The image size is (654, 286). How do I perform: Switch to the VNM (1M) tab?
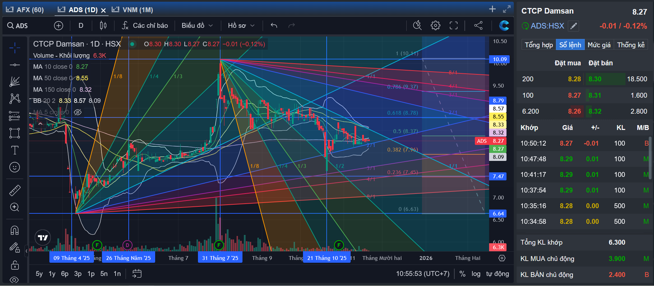(x=133, y=10)
